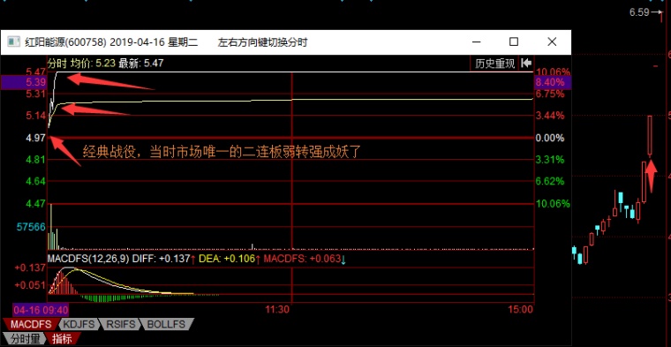Click the 0.00% axis label

pyautogui.click(x=550, y=139)
